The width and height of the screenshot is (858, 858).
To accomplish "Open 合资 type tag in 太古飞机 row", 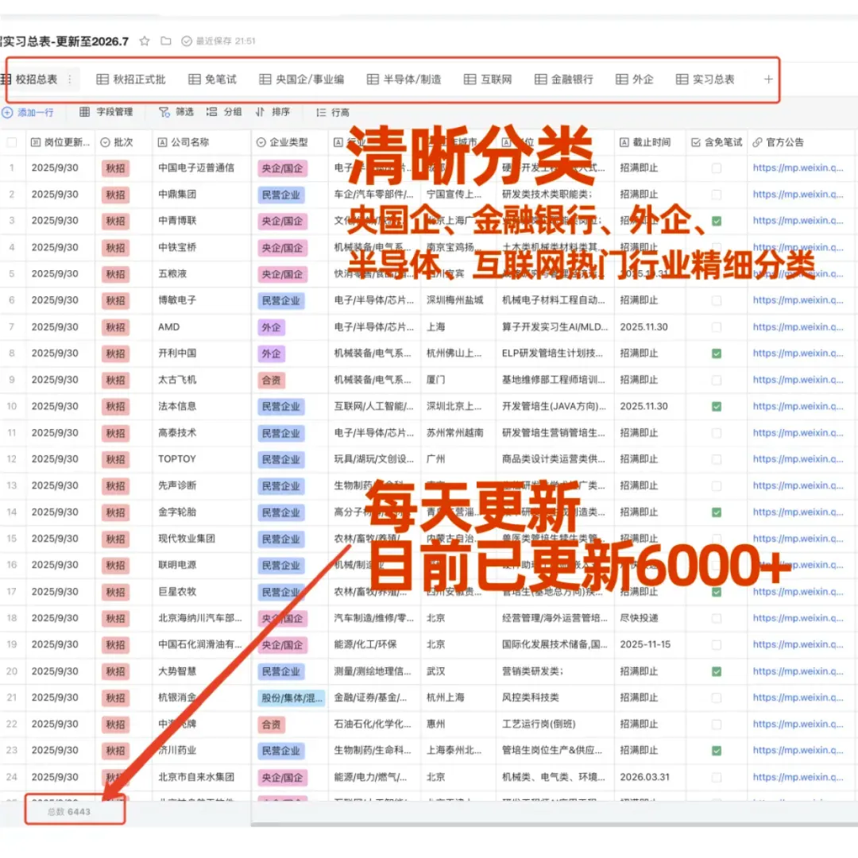I will pos(272,381).
